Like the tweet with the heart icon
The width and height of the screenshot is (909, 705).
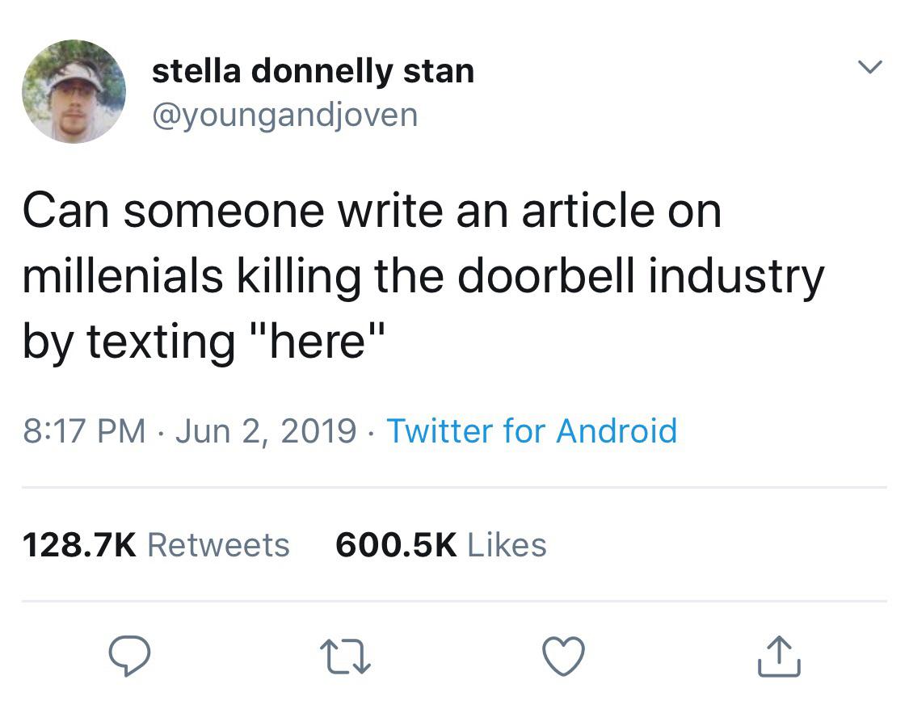563,656
